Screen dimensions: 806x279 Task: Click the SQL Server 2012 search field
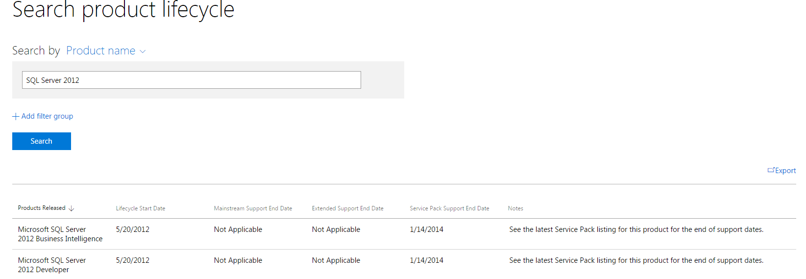tap(191, 80)
